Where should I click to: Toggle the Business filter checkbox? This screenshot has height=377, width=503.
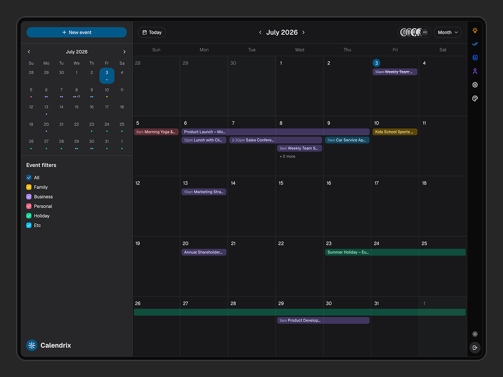(29, 197)
